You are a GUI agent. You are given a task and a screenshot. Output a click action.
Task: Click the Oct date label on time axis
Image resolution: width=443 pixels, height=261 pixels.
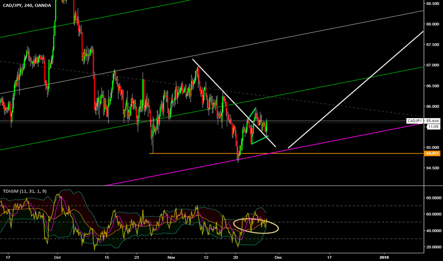pos(58,257)
